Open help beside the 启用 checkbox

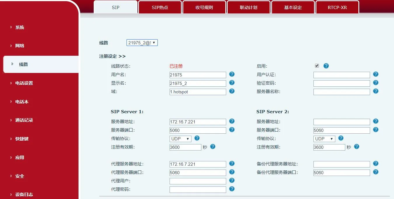(326, 66)
